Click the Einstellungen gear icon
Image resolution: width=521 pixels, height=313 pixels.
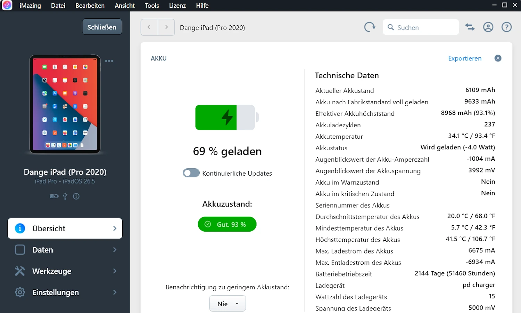tap(20, 292)
